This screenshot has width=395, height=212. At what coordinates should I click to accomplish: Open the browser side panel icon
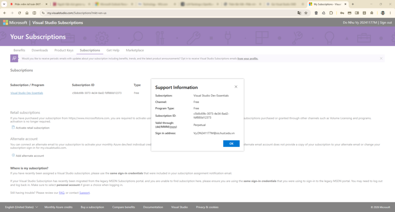coord(357,13)
